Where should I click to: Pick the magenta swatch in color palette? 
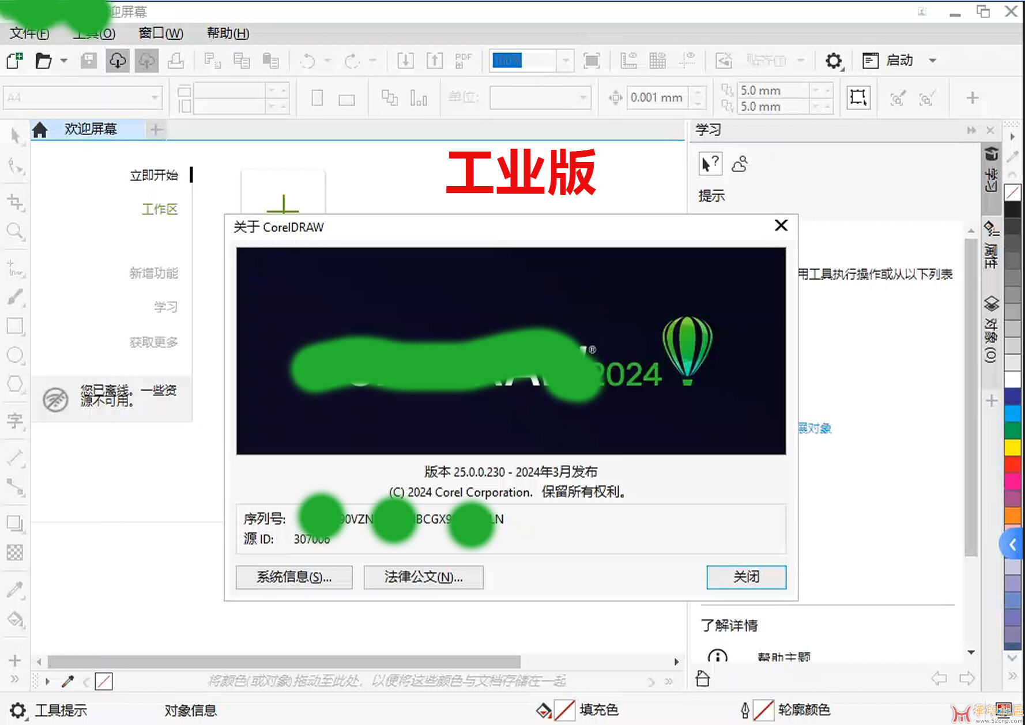pos(1012,481)
